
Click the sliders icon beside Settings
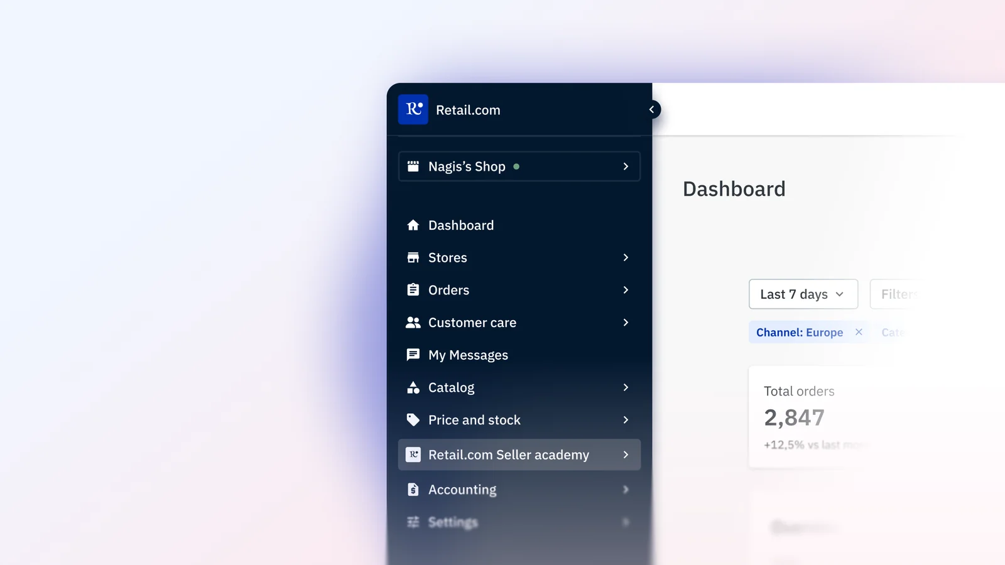(413, 522)
